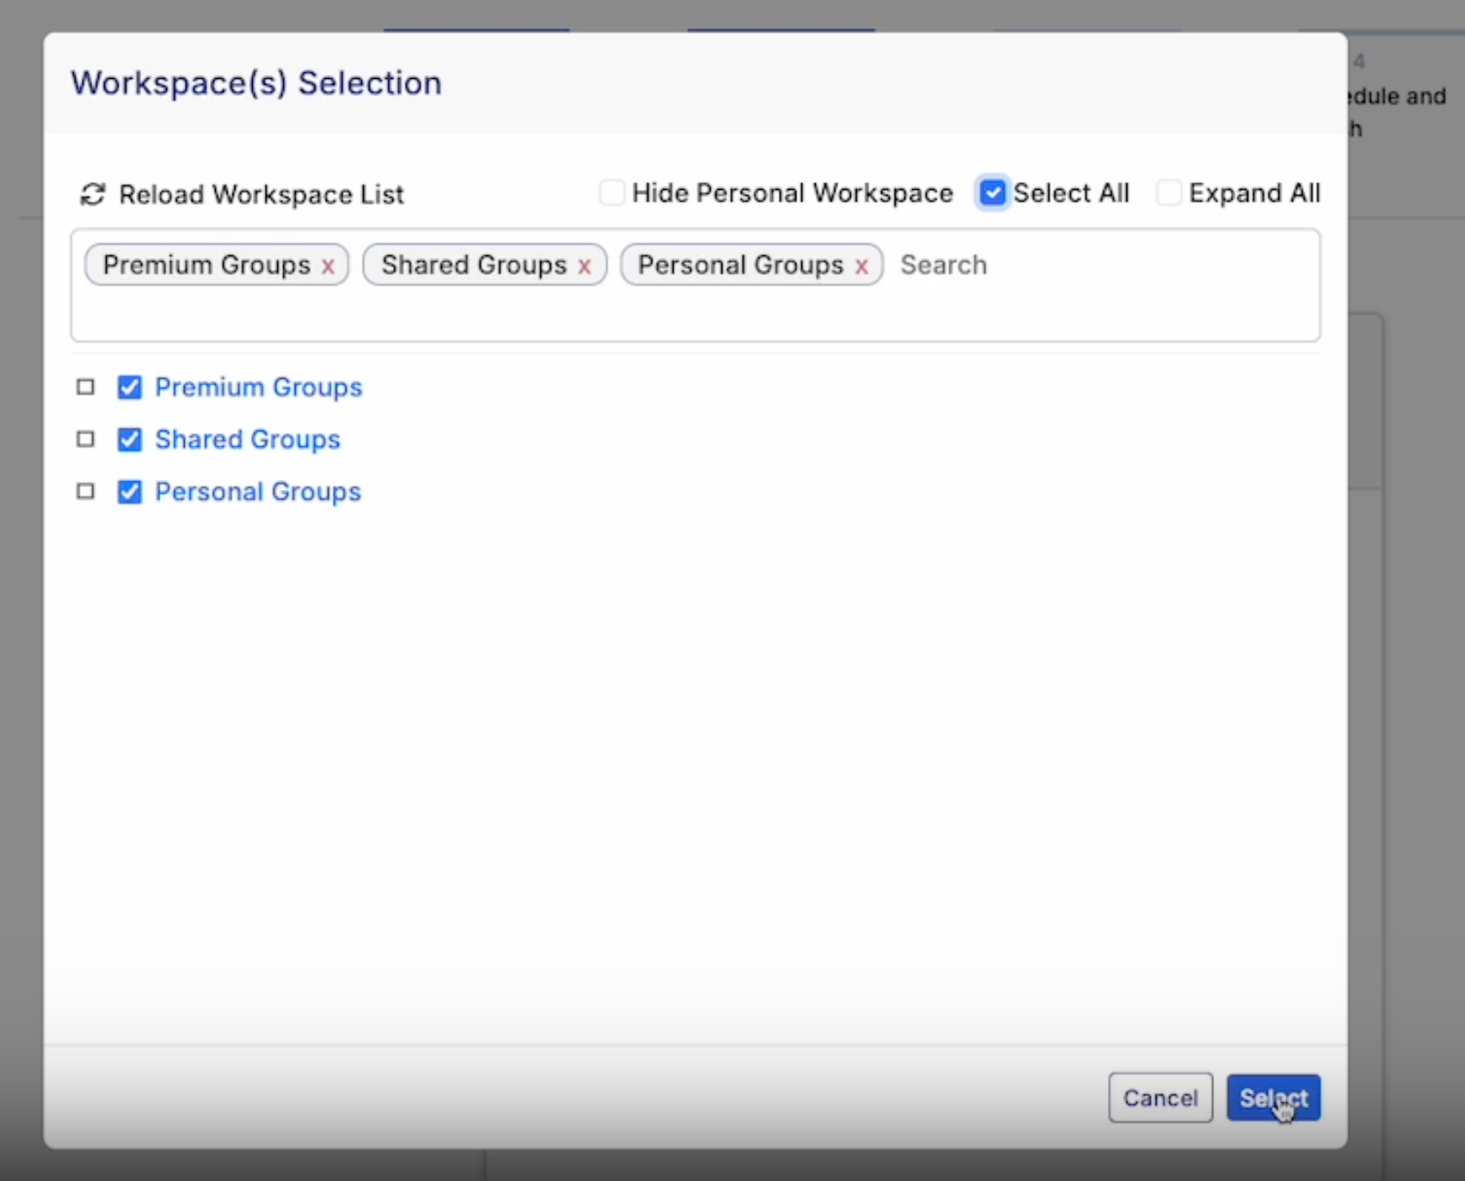Click the Reload Workspace List refresh icon

coord(92,195)
